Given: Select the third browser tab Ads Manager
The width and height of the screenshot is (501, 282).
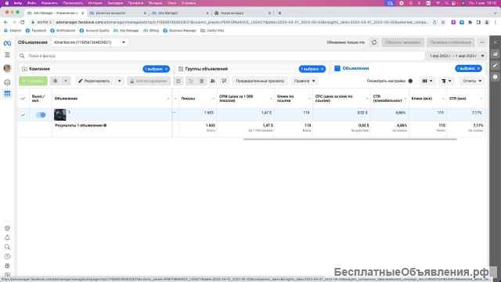Looking at the screenshot, I should [x=180, y=13].
